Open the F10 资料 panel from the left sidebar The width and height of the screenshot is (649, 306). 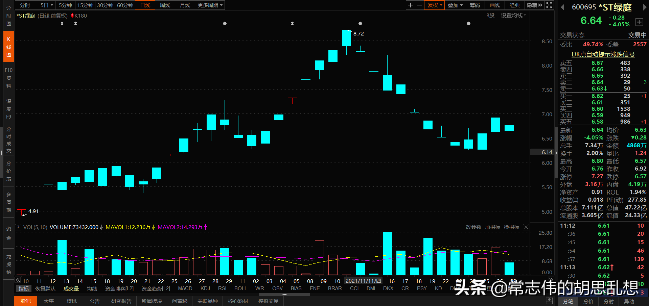pos(8,78)
